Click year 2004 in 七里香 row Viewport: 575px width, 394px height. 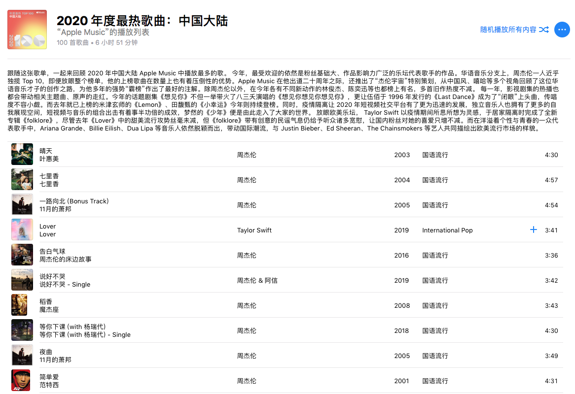tap(402, 180)
